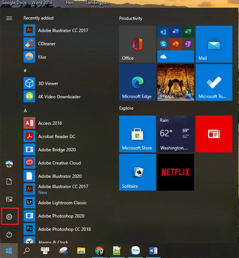239x258 pixels.
Task: Open the Office tile
Action: click(x=137, y=44)
